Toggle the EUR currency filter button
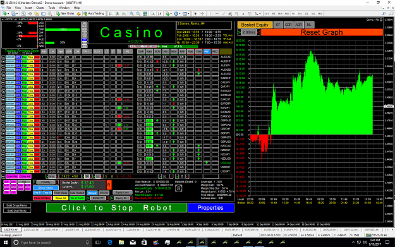 27,185
